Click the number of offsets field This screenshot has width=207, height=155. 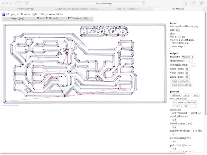pos(175,134)
